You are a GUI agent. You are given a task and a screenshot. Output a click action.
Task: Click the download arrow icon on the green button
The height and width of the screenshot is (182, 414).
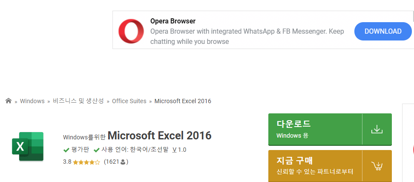click(377, 130)
